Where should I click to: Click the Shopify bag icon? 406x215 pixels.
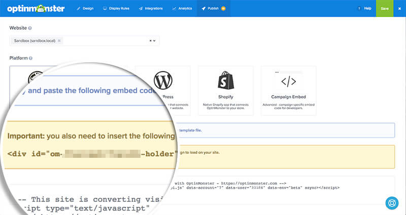226,80
